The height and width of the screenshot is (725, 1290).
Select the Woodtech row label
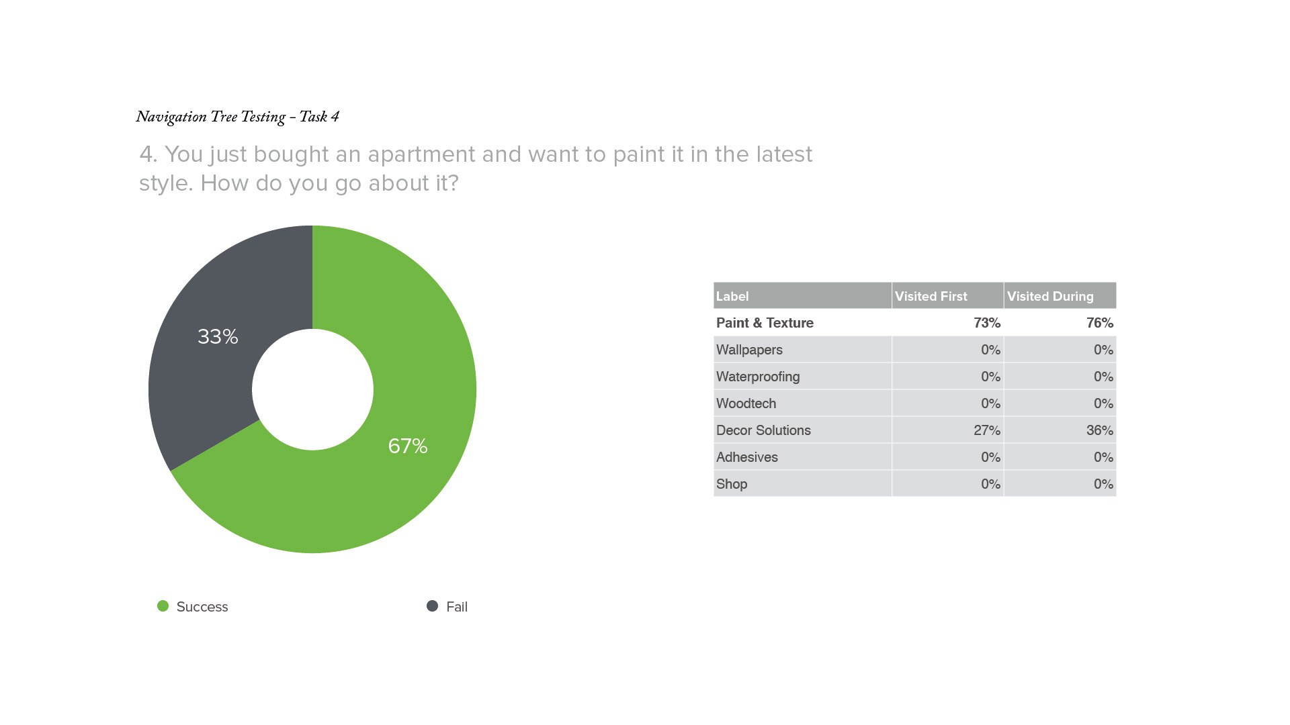click(x=746, y=403)
